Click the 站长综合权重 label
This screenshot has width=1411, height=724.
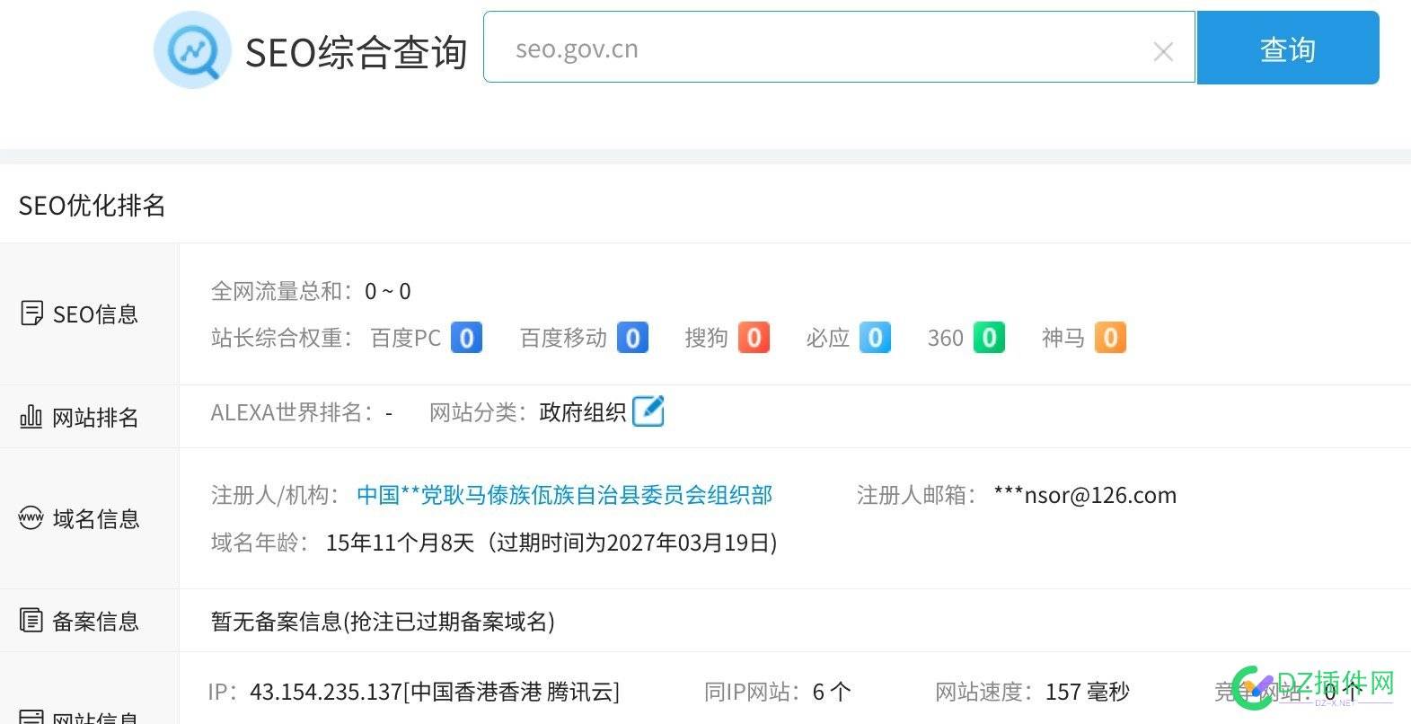[283, 338]
